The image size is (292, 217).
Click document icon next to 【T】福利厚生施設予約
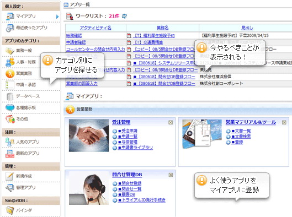(129, 35)
